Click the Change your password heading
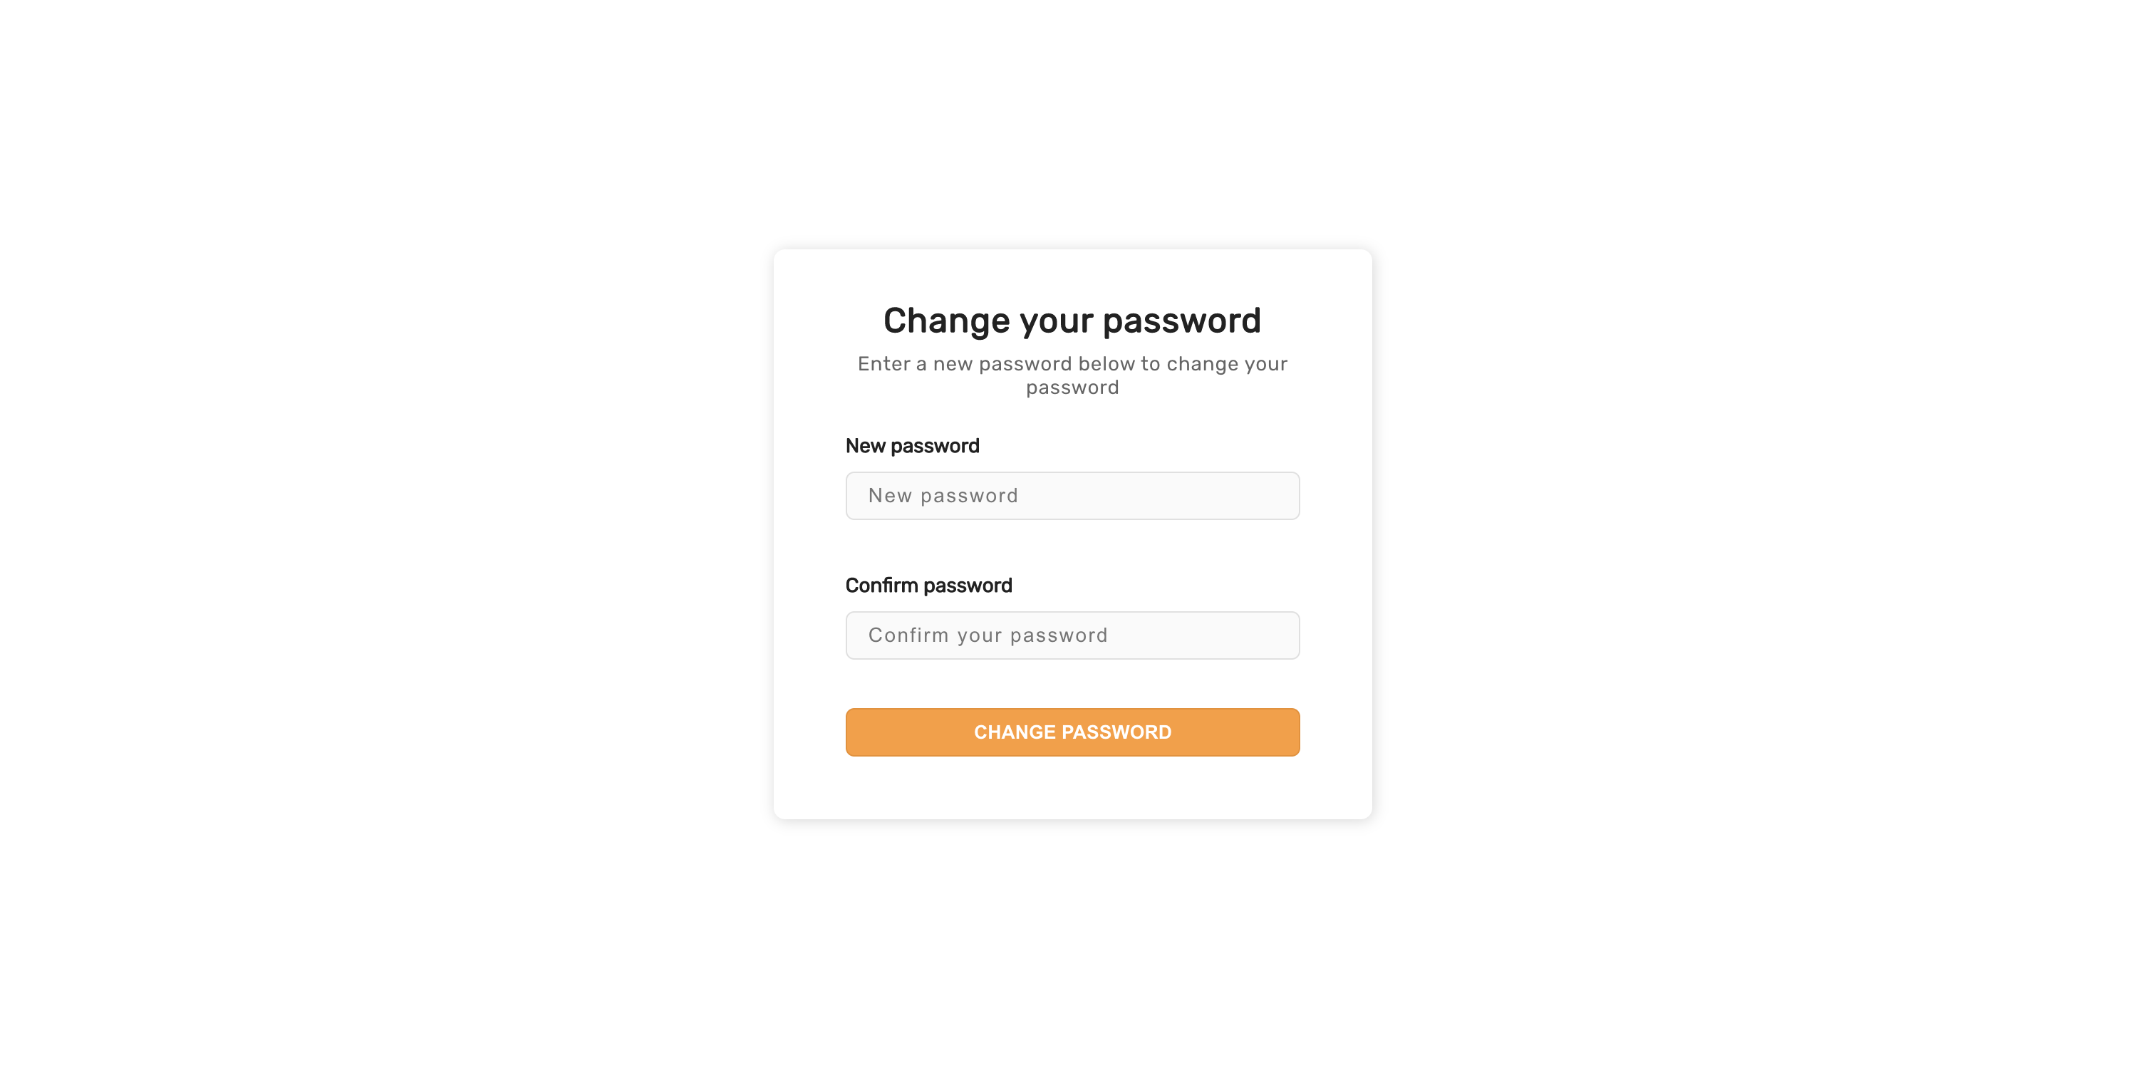This screenshot has height=1070, width=2146. coord(1073,320)
